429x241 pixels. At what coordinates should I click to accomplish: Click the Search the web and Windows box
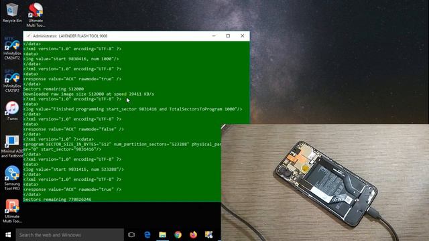click(70, 235)
